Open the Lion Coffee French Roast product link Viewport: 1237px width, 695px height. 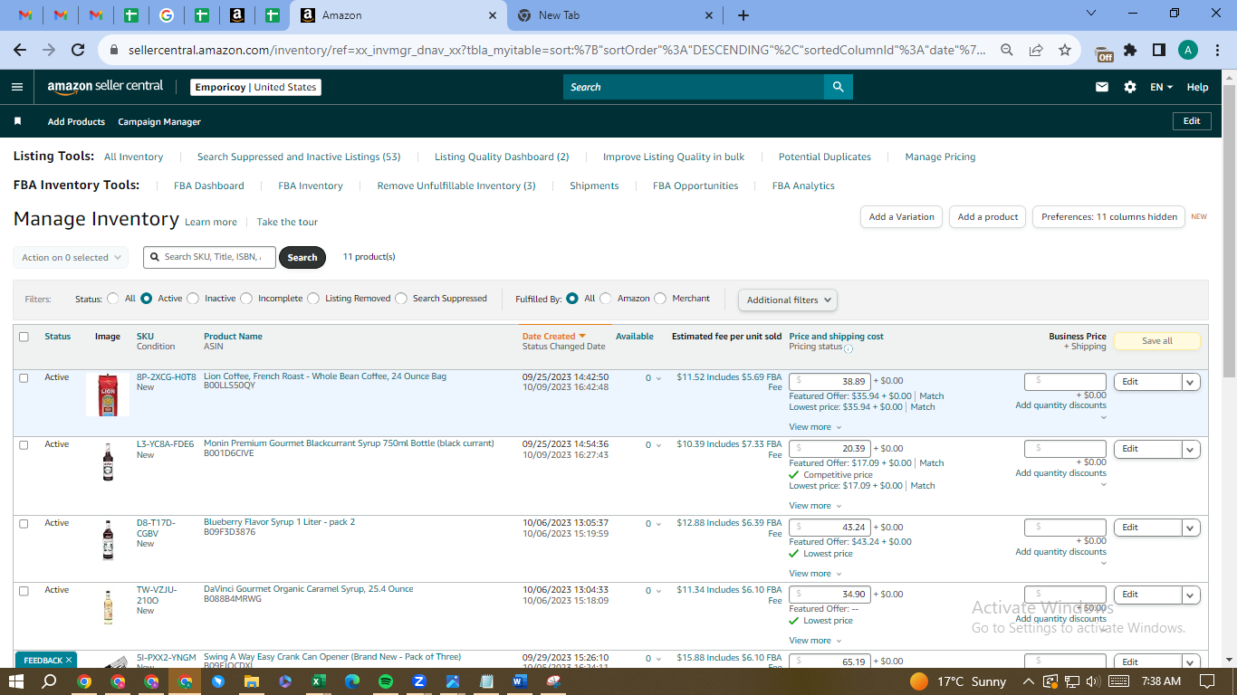click(325, 376)
